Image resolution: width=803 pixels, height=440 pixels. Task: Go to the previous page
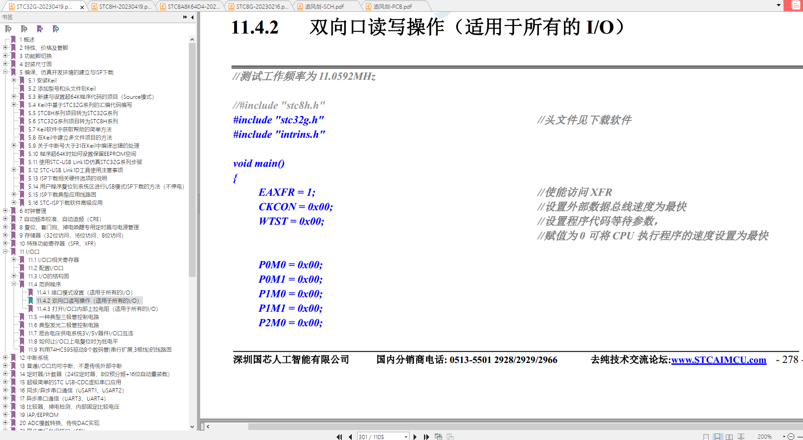click(350, 437)
